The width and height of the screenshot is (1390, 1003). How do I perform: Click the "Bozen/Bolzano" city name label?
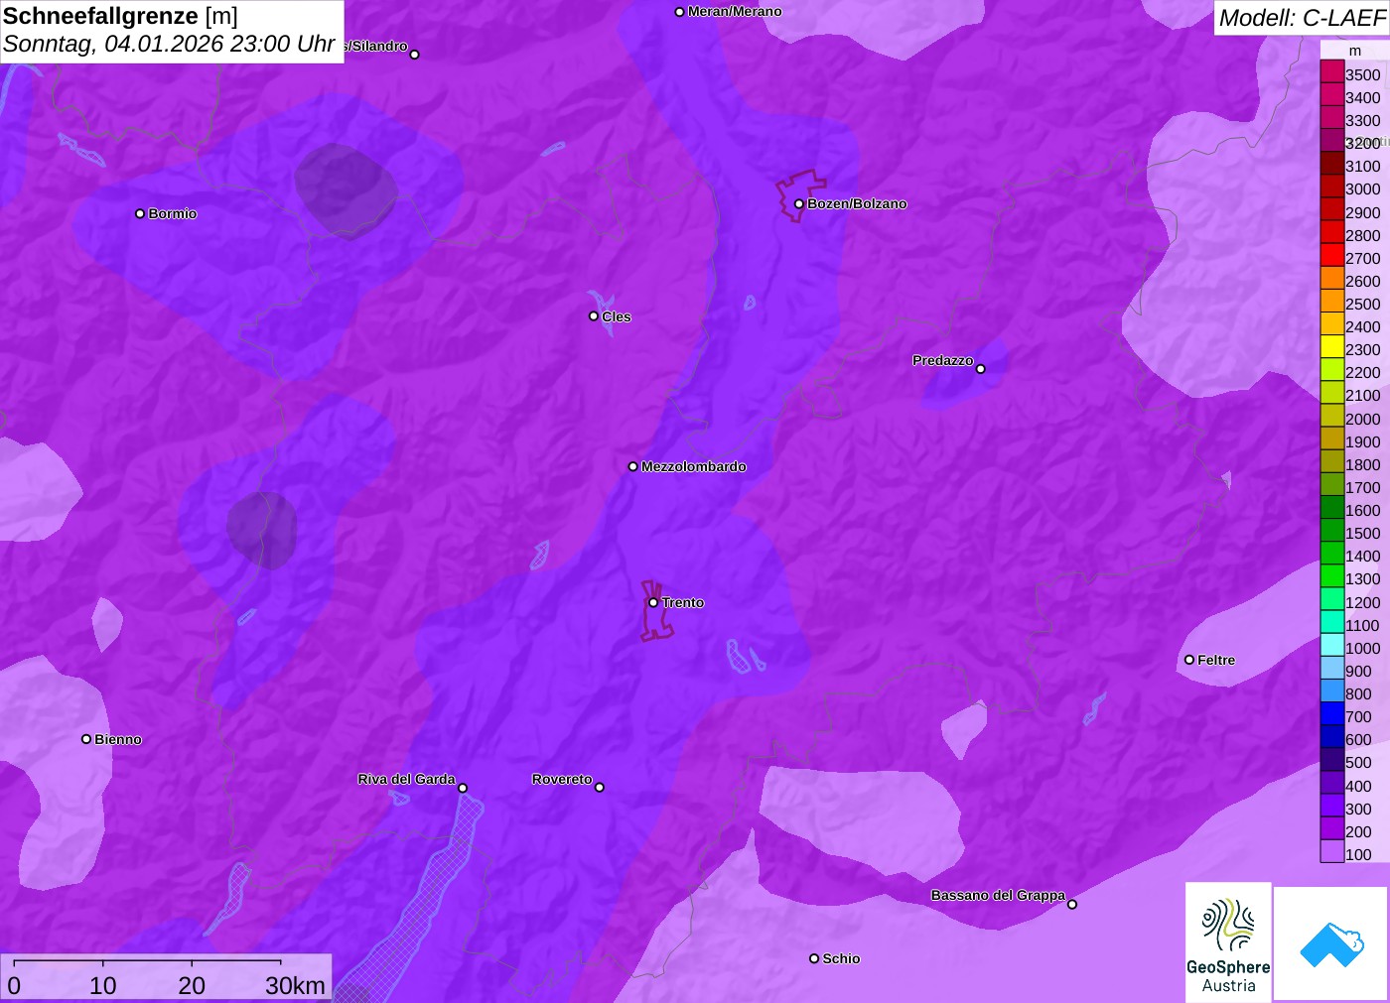pos(857,204)
